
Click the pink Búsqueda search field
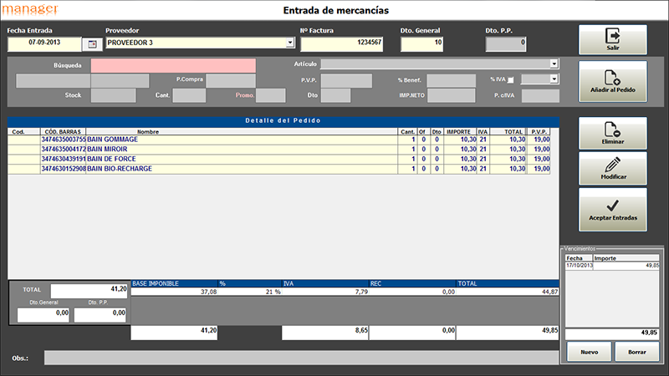coord(173,65)
